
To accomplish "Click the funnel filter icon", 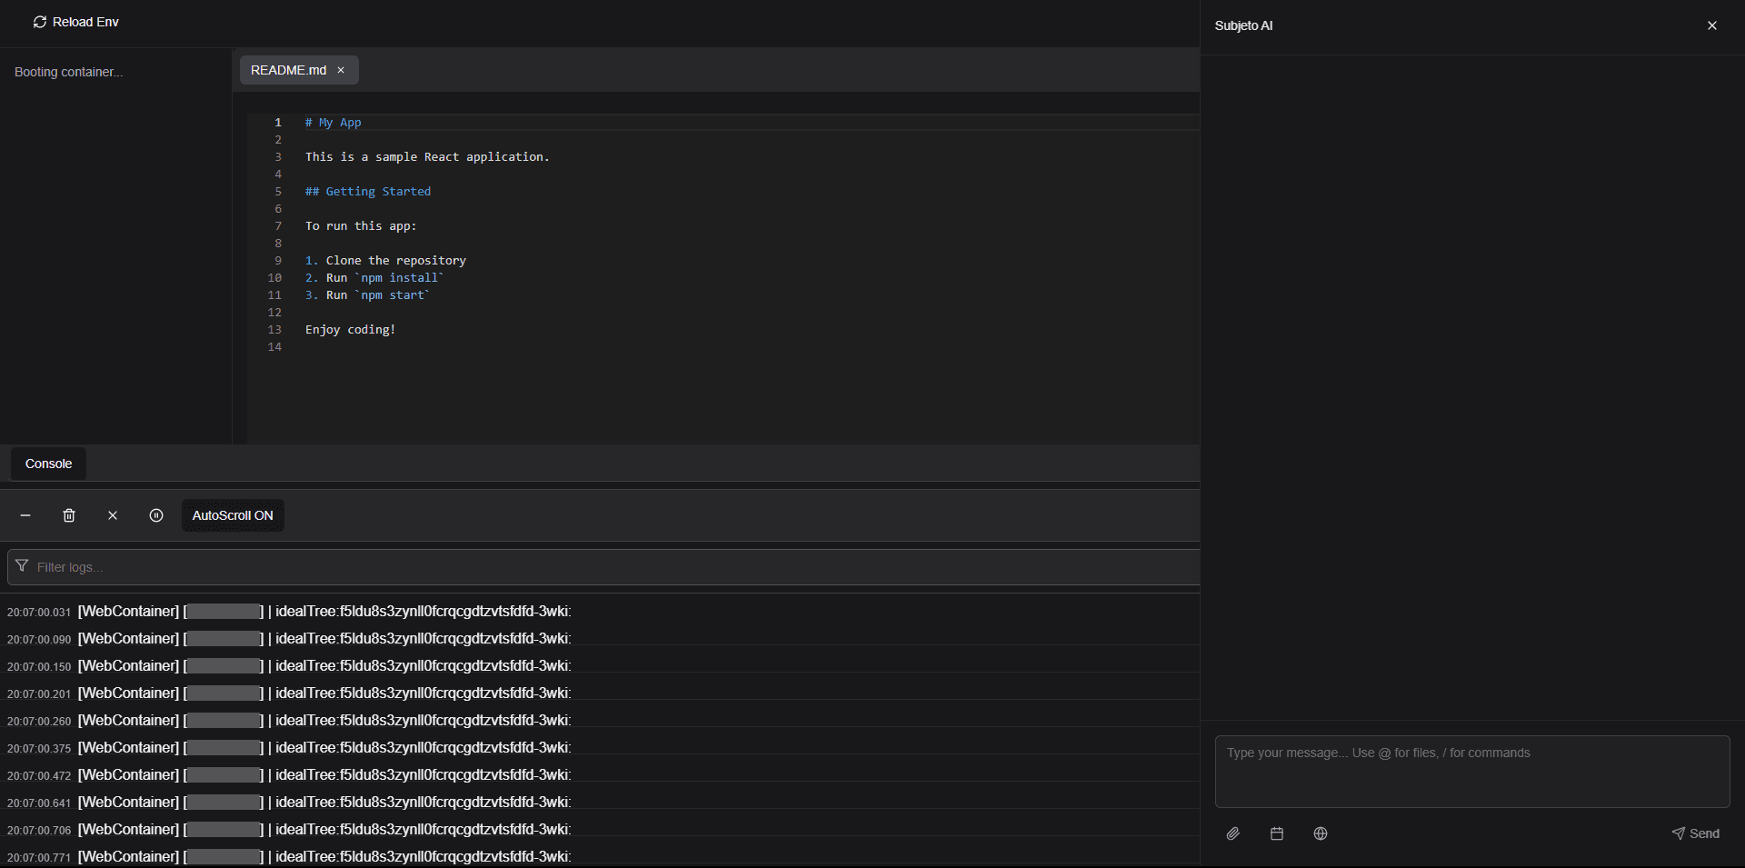I will click(22, 566).
